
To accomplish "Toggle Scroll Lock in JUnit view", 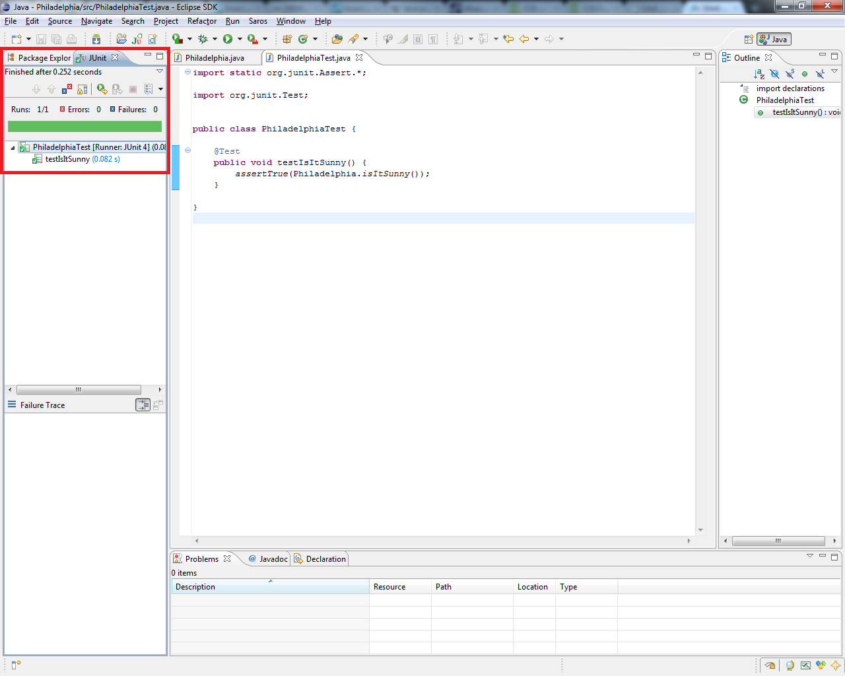I will point(83,89).
